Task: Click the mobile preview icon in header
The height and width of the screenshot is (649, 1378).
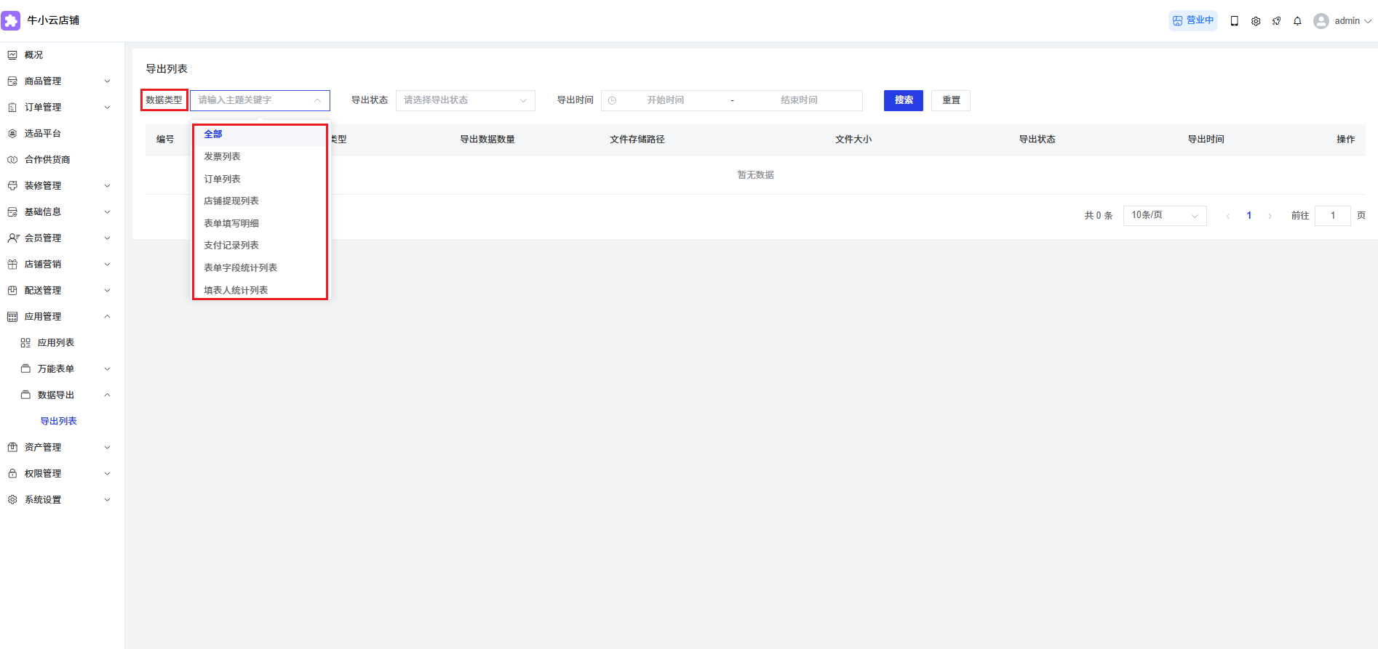Action: [x=1234, y=21]
